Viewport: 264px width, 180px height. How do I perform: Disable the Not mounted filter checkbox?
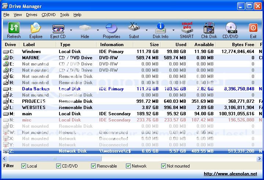pos(164,166)
